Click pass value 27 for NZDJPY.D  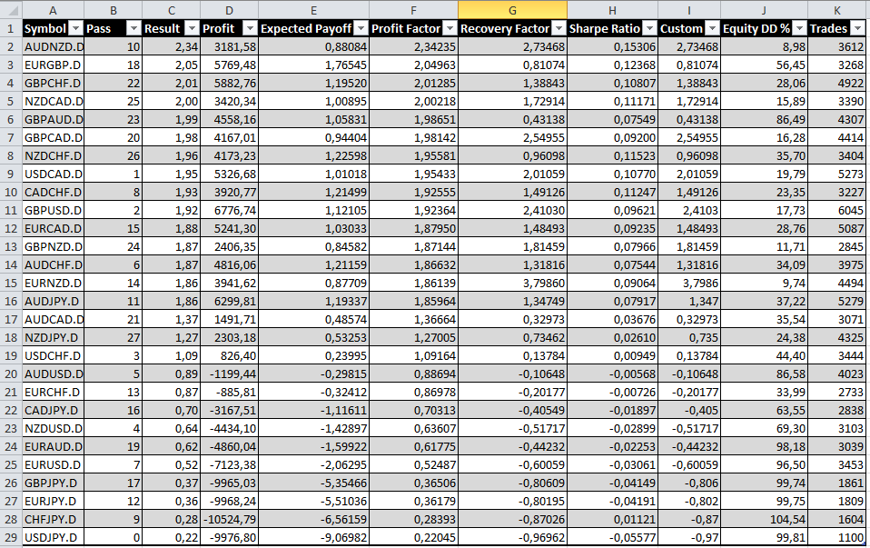click(114, 337)
